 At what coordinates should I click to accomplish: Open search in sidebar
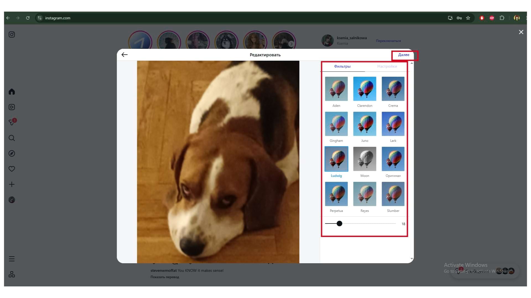[12, 138]
